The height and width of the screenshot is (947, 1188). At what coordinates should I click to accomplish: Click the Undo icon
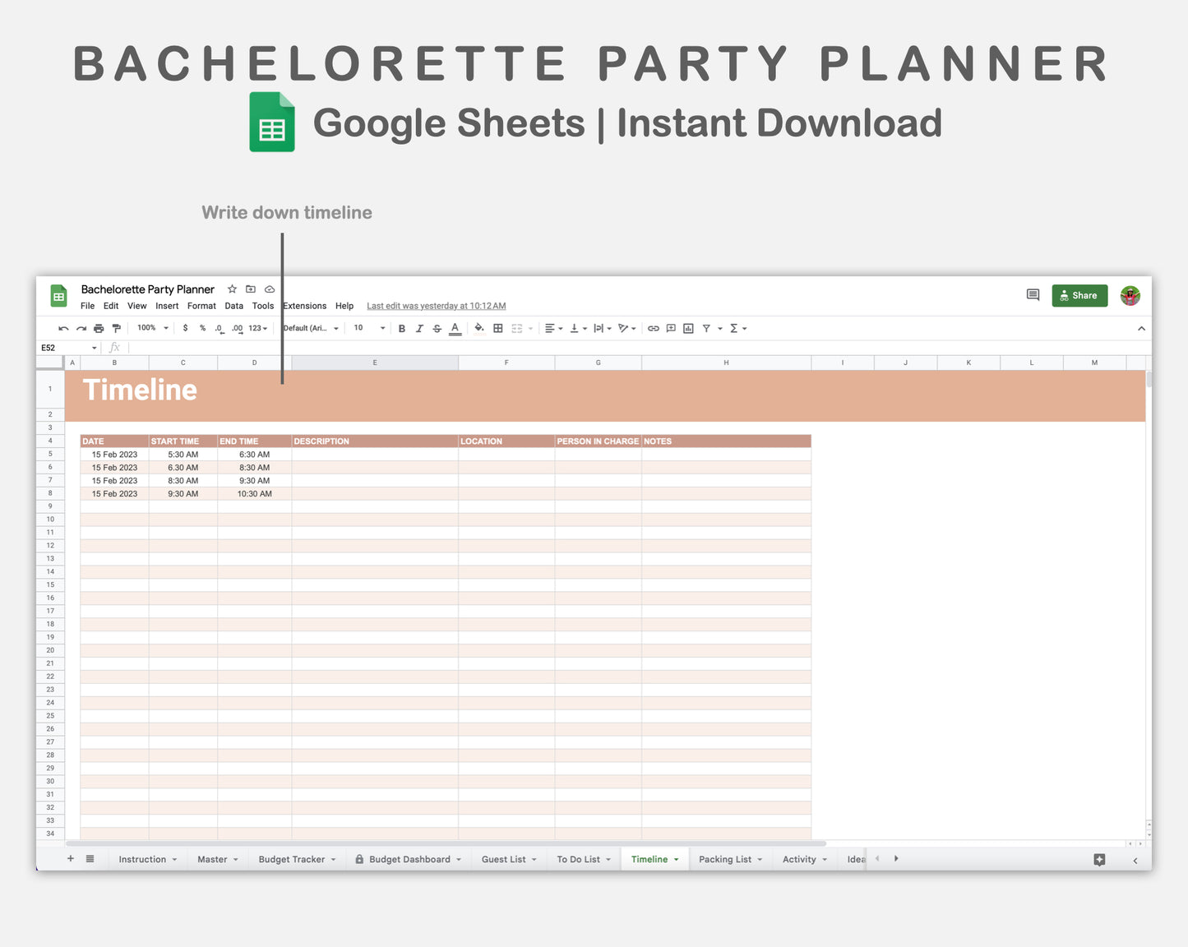pyautogui.click(x=63, y=328)
